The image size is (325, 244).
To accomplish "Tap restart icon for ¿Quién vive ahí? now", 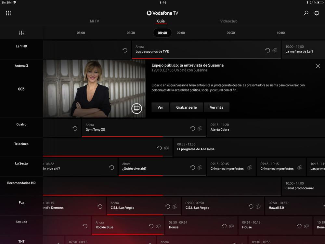I will [x=193, y=168].
